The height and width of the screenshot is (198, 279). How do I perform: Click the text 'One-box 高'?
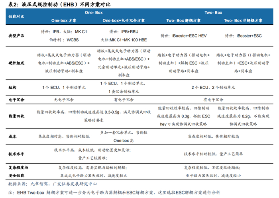click(x=124, y=141)
